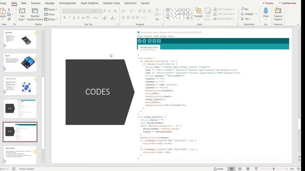Switch to Normal view icon

click(x=231, y=169)
